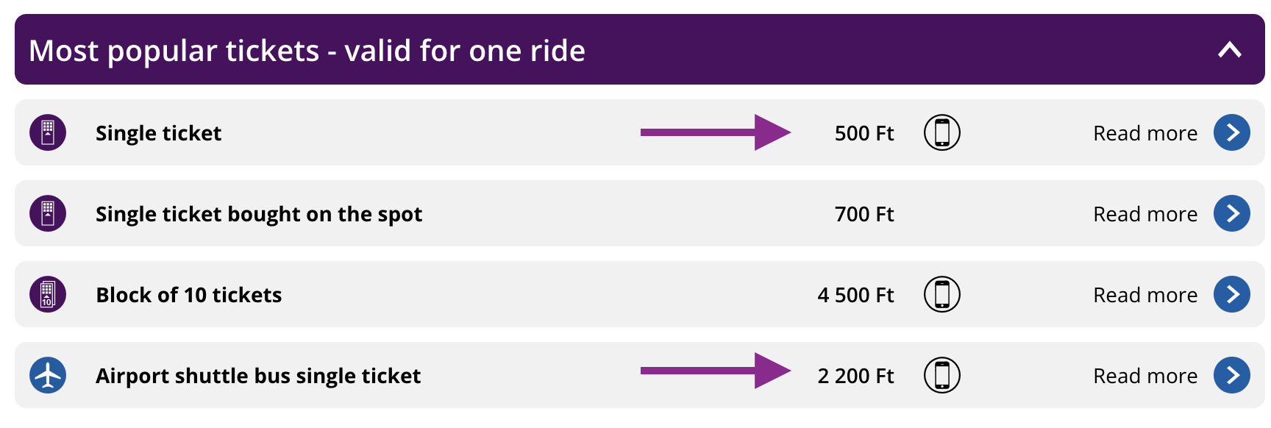Image resolution: width=1271 pixels, height=428 pixels.
Task: Open the blue arrow for Block of 10 tickets
Action: pos(1232,294)
